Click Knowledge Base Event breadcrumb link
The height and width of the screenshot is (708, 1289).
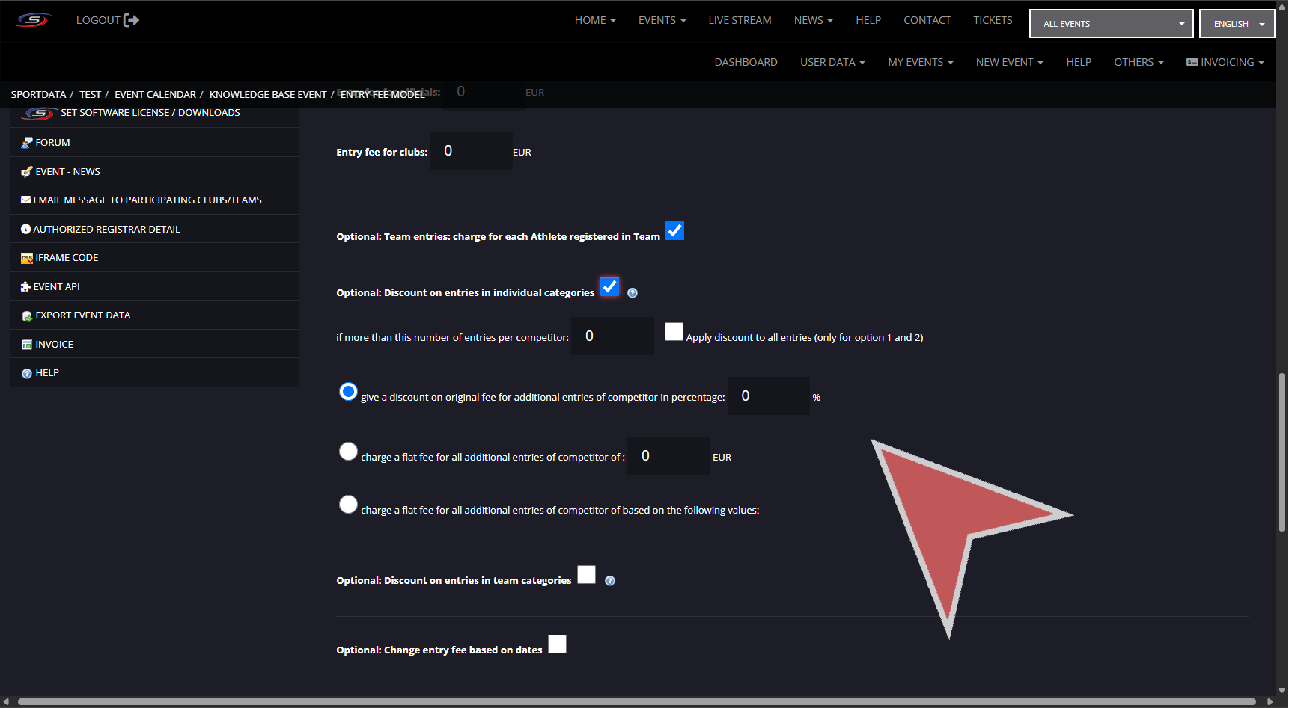coord(268,95)
